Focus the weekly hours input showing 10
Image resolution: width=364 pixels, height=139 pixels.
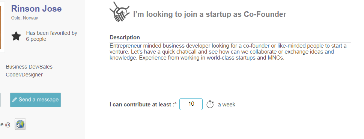pos(191,104)
